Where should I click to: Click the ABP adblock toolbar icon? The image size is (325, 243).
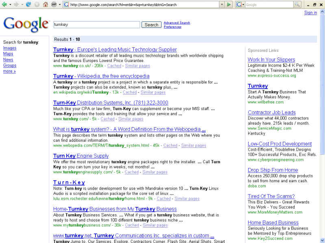[x=54, y=4]
